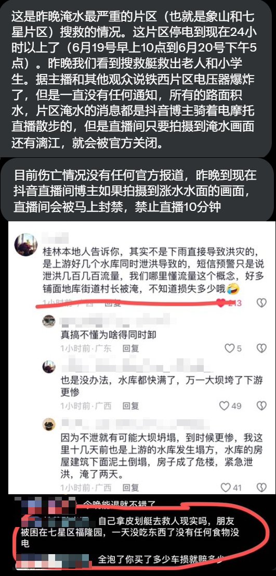Reply to the top Guilin local comment

[113, 303]
